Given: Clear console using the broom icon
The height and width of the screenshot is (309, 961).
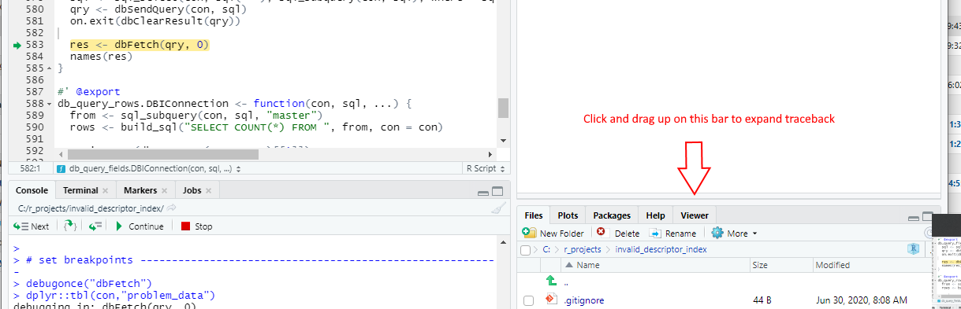Looking at the screenshot, I should pyautogui.click(x=497, y=208).
